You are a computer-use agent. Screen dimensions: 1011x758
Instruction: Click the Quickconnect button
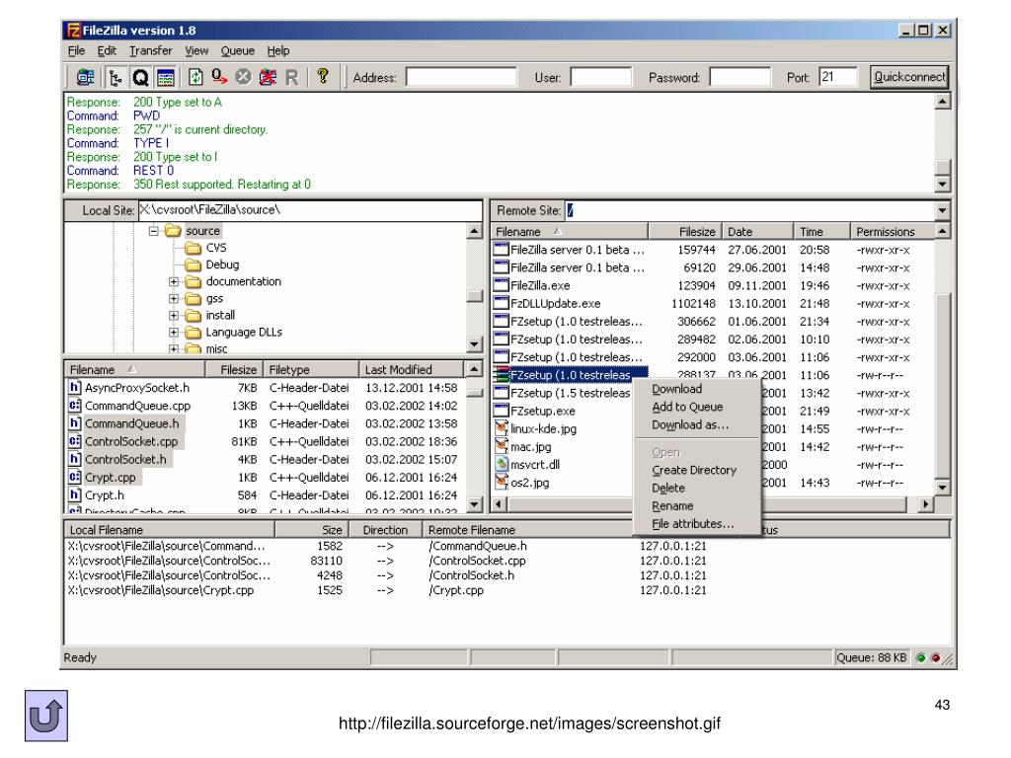coord(909,77)
